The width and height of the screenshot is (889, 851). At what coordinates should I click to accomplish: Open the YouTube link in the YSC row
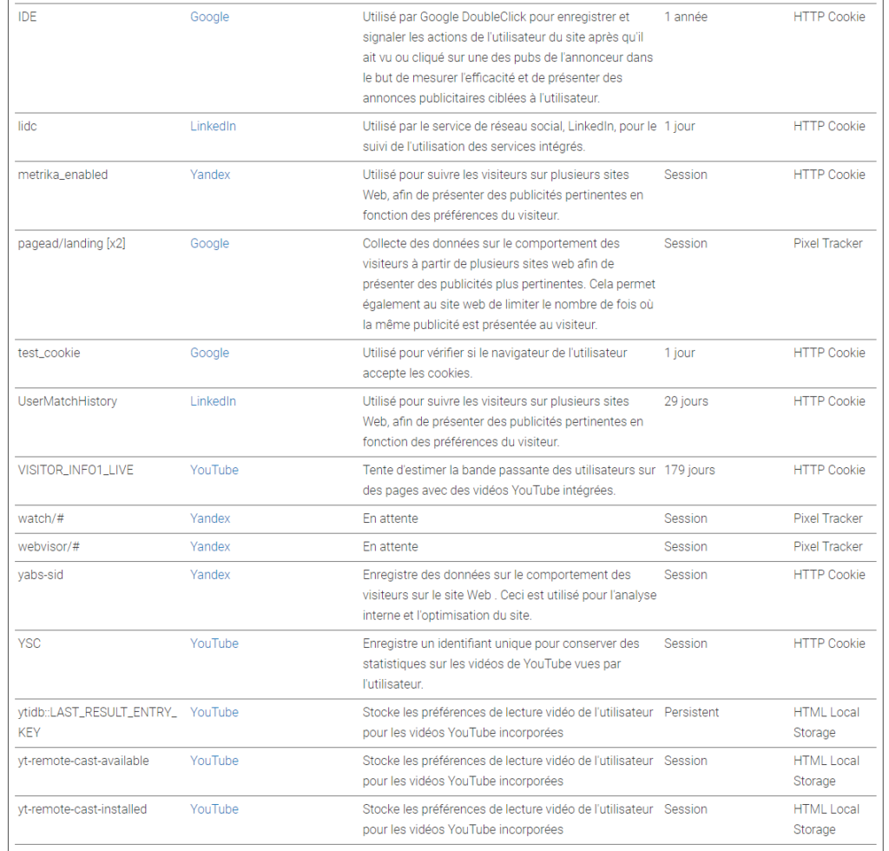[214, 643]
